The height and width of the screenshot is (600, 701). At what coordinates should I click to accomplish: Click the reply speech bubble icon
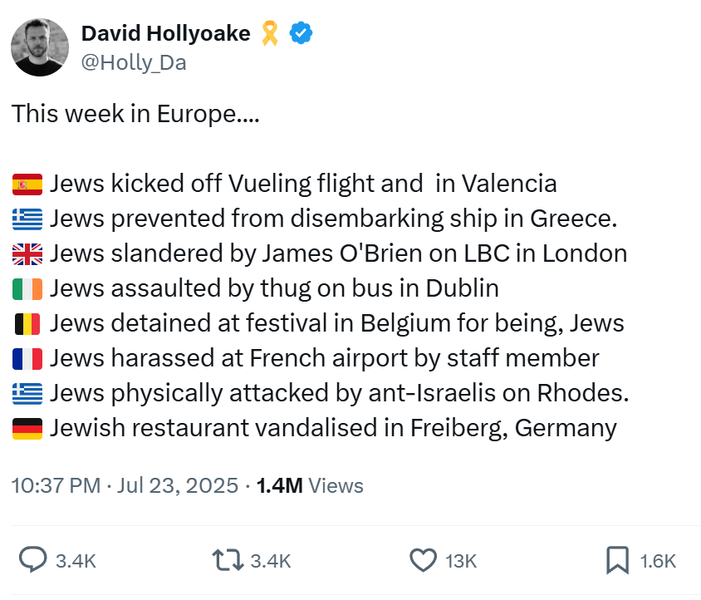32,559
